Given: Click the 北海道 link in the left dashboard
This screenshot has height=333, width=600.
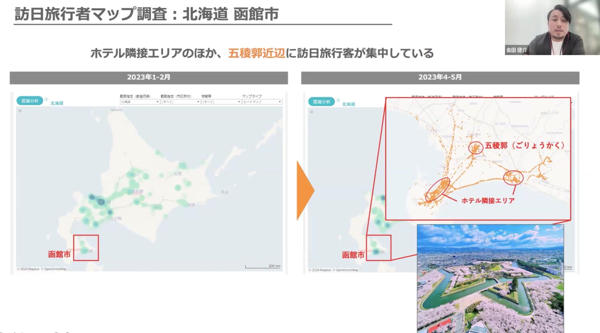Looking at the screenshot, I should point(57,103).
